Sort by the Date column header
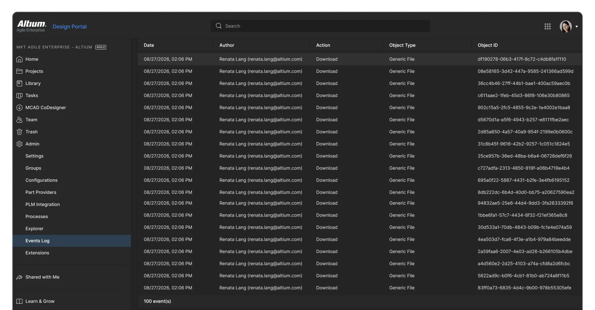The width and height of the screenshot is (595, 310). click(x=149, y=45)
